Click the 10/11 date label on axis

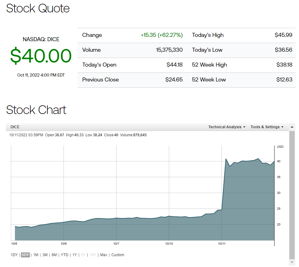click(222, 244)
